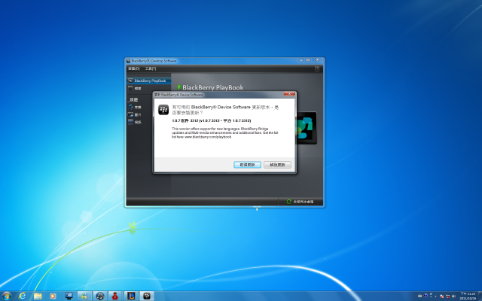Click the monitor icon on the taskbar
This screenshot has height=301, width=482.
69,296
